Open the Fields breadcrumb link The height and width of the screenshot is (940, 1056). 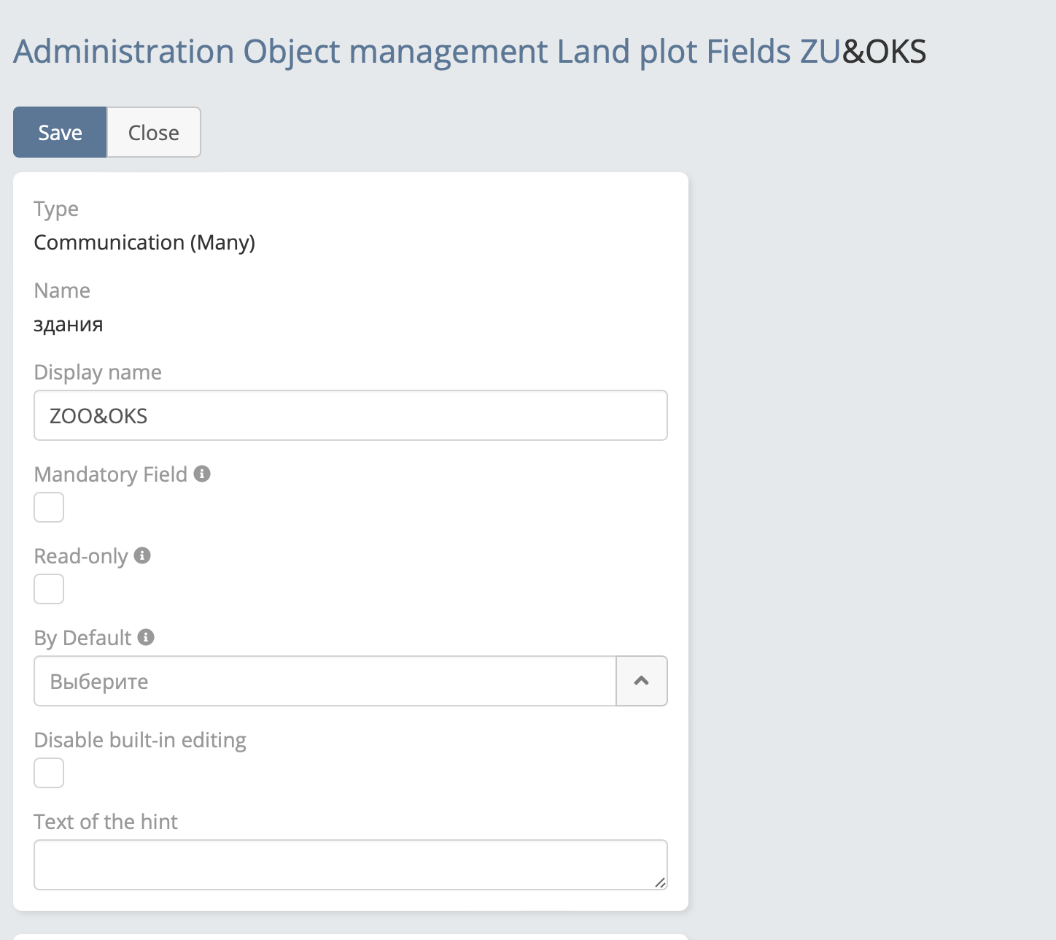tap(749, 52)
